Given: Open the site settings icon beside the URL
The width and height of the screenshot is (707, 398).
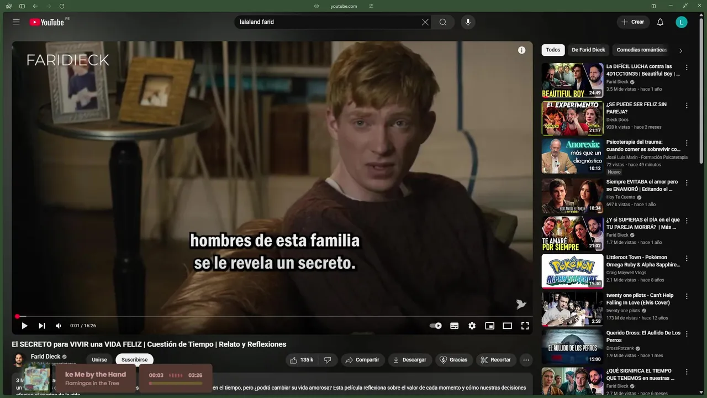Looking at the screenshot, I should point(371,6).
